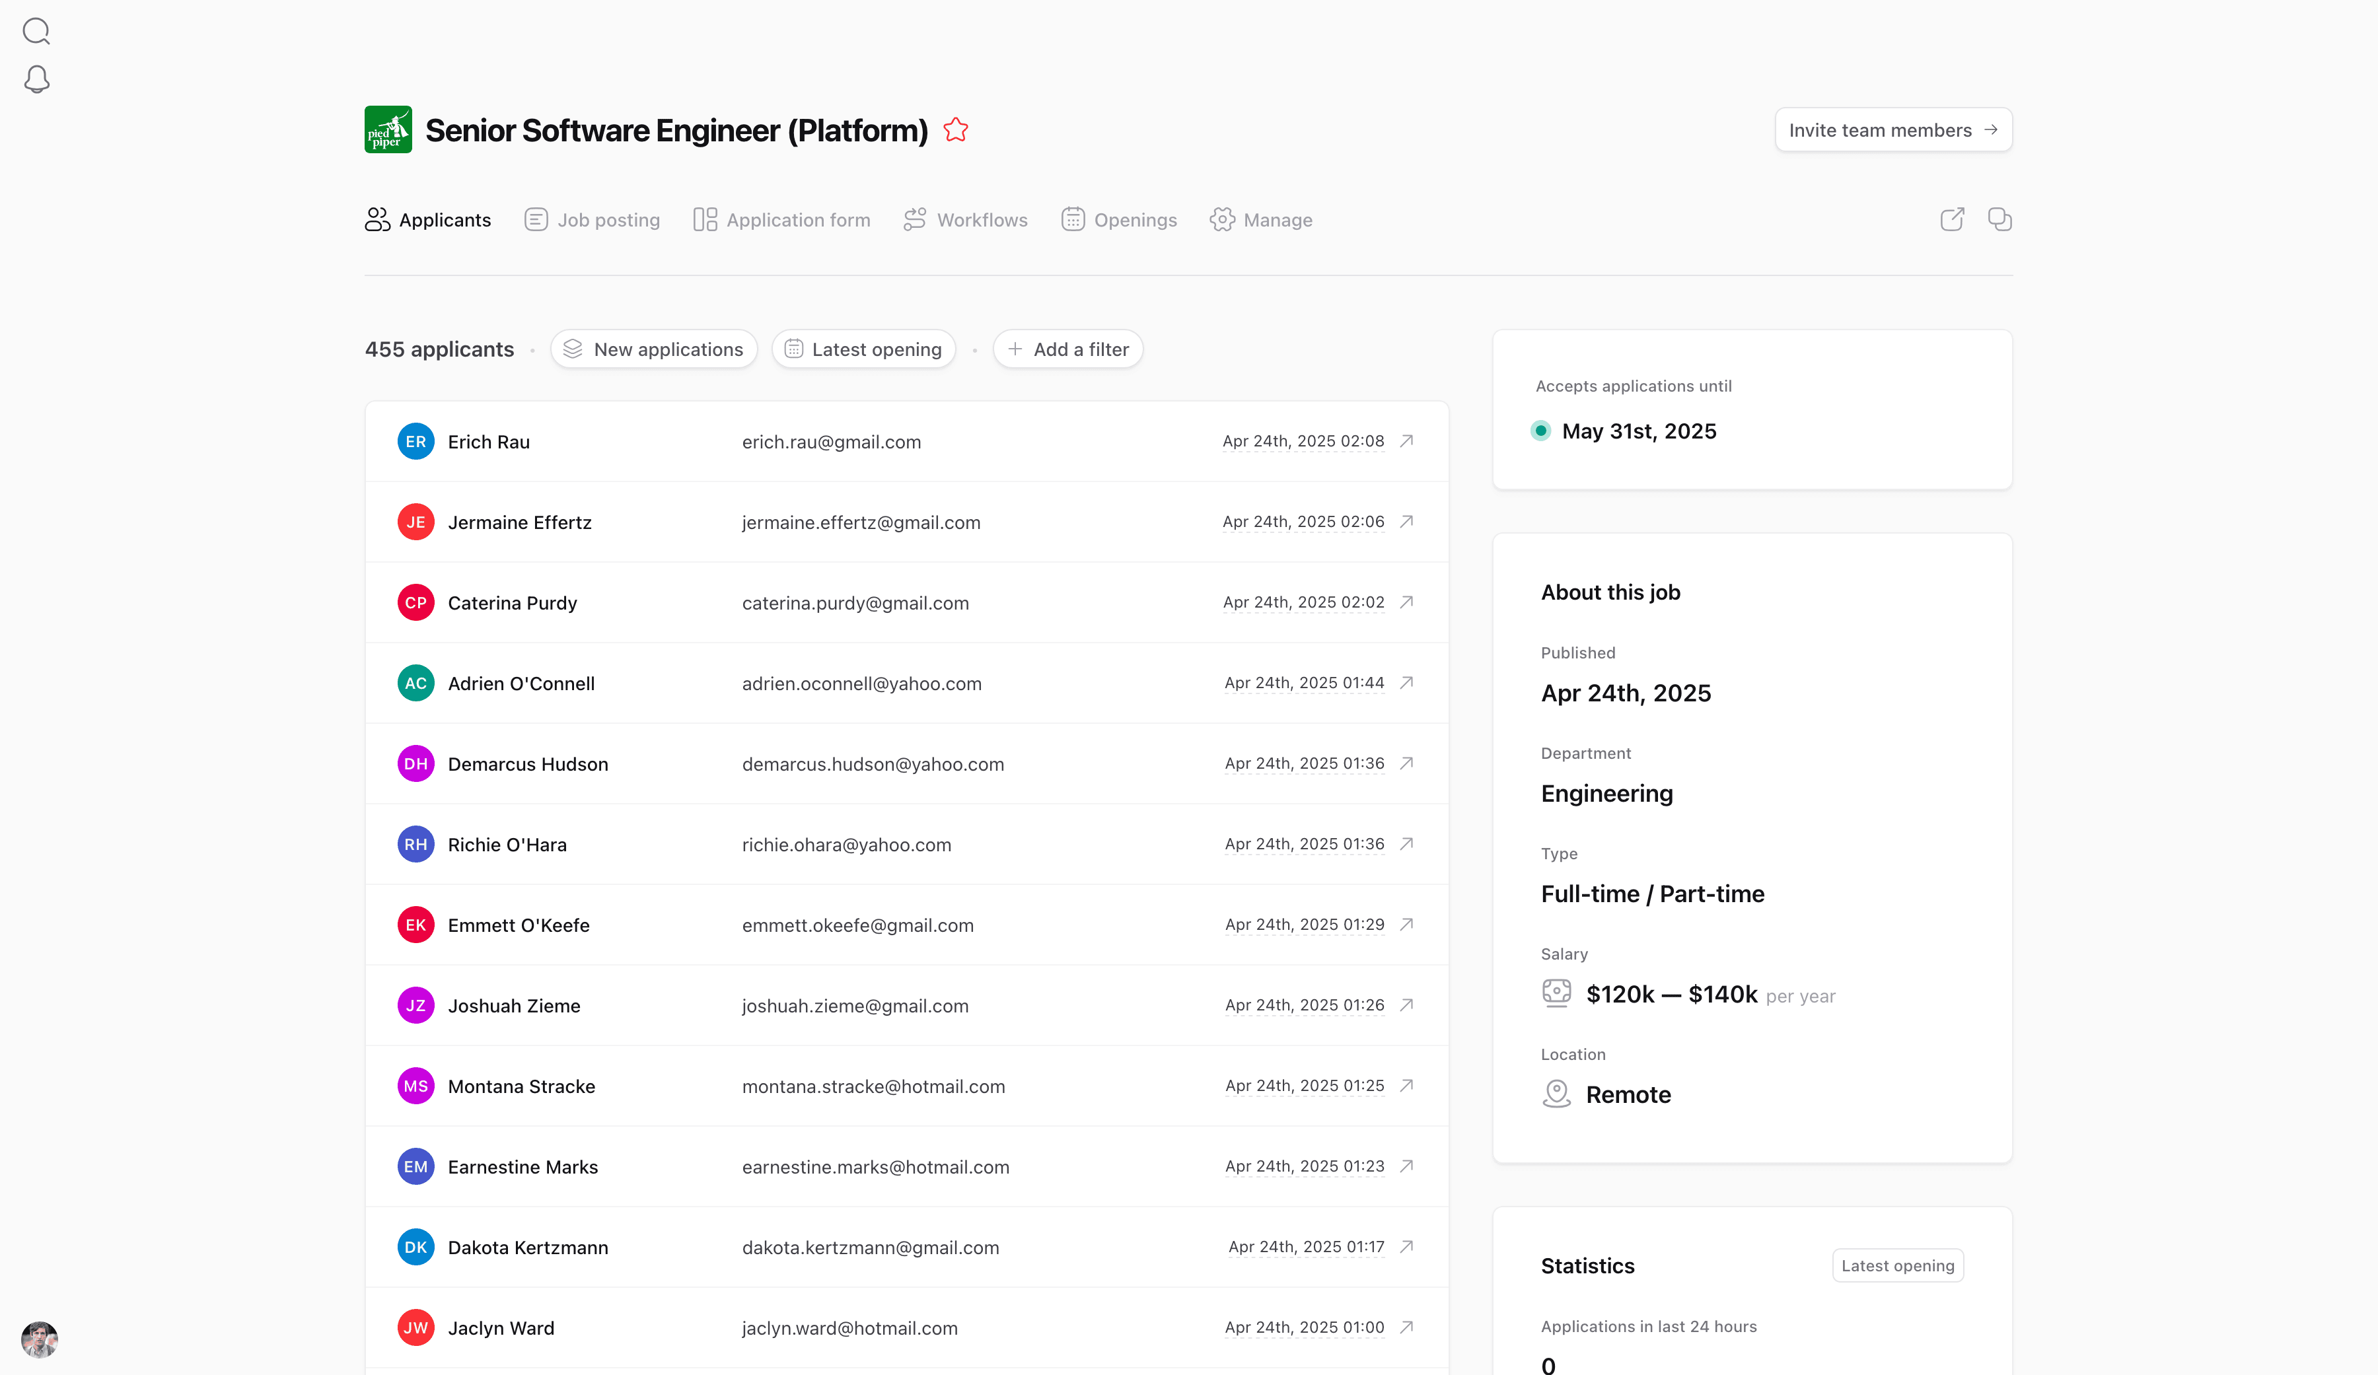
Task: Open the Manage tab
Action: click(1261, 220)
